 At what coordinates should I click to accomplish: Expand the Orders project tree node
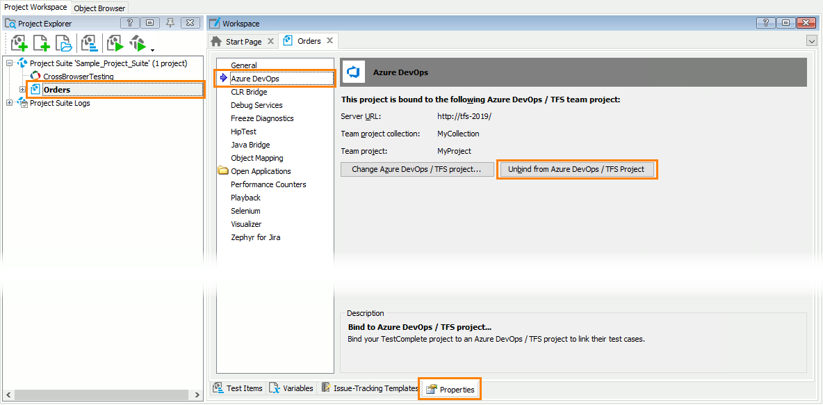pos(22,90)
